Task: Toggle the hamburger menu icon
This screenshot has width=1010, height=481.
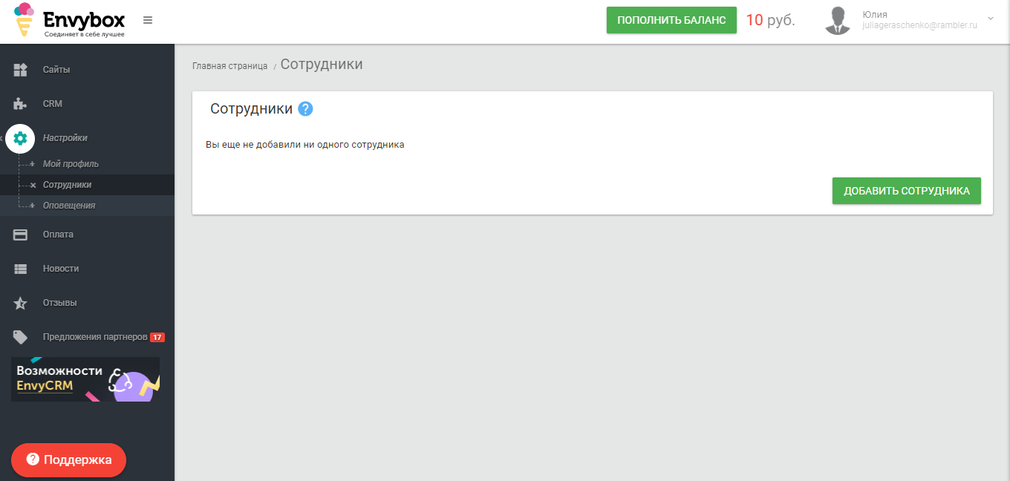Action: click(148, 20)
